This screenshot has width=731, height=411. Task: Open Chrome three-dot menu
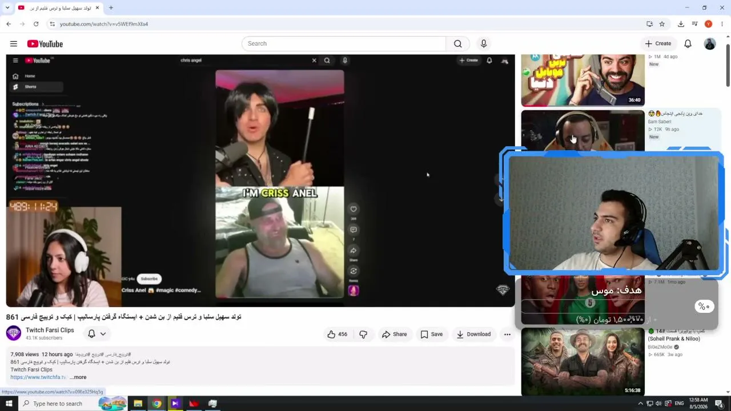722,24
